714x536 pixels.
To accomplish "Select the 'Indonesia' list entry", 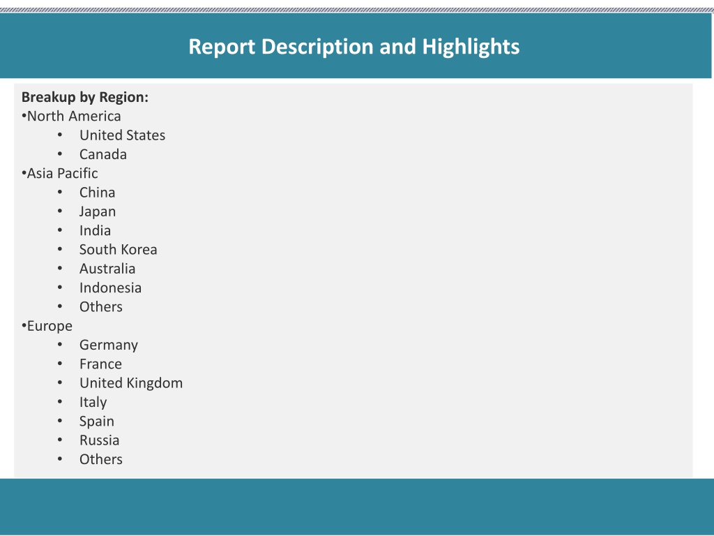I will [110, 288].
